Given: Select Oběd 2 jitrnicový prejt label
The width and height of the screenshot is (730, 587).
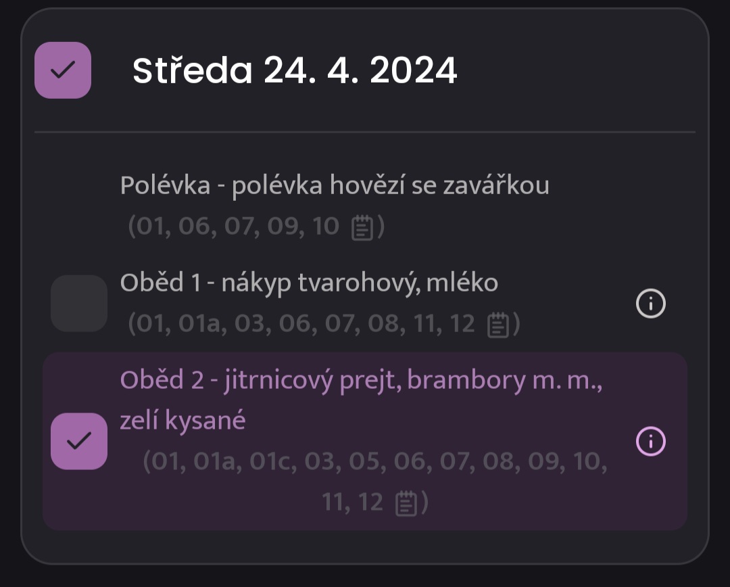Looking at the screenshot, I should coord(361,380).
